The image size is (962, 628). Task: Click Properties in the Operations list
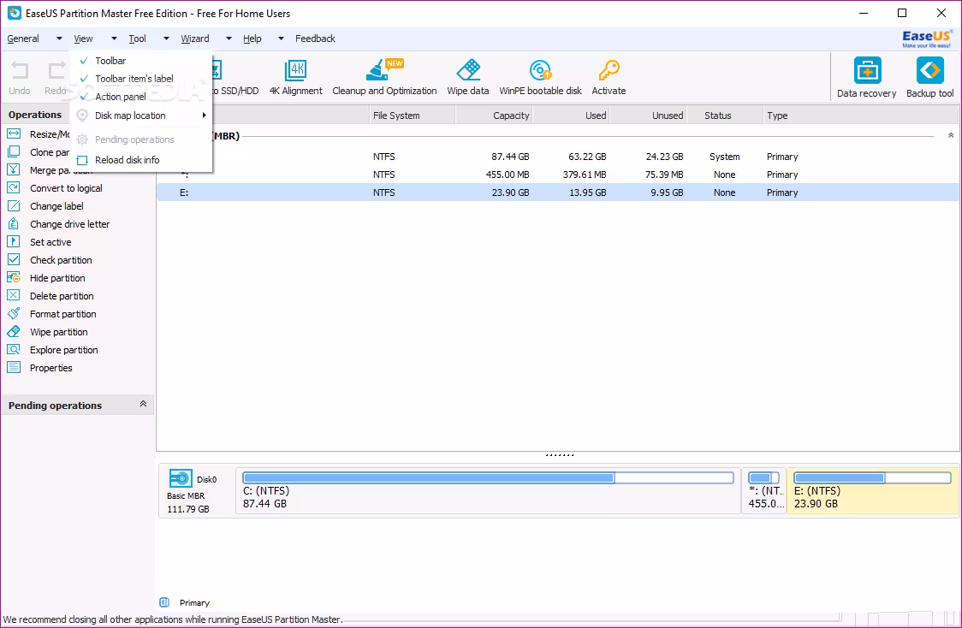pyautogui.click(x=50, y=368)
